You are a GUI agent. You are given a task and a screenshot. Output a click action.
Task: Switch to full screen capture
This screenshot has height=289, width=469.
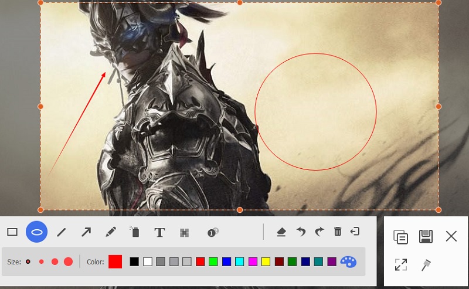coord(401,265)
